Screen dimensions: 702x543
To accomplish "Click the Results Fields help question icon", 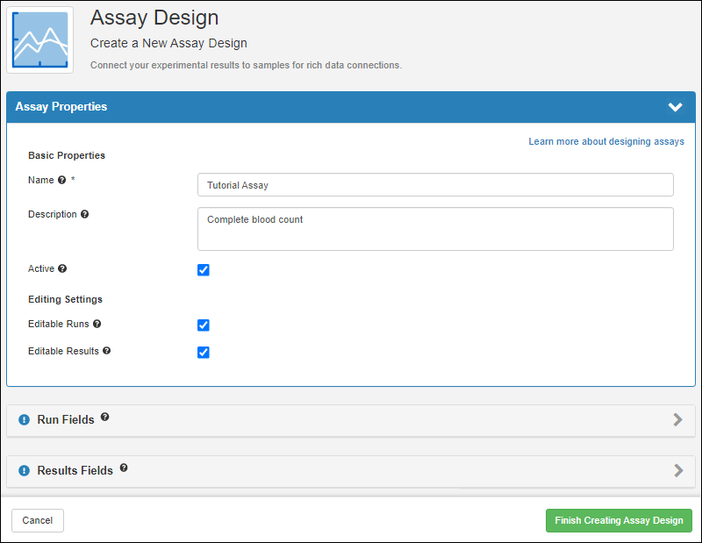I will tap(124, 468).
